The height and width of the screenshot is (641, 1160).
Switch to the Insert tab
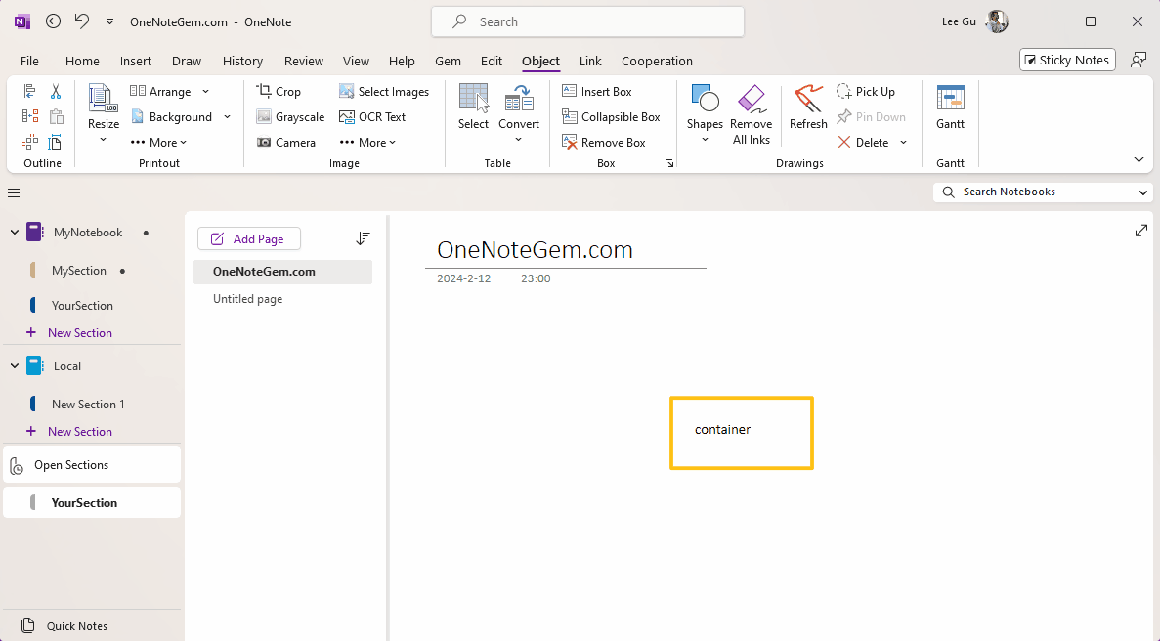[136, 61]
